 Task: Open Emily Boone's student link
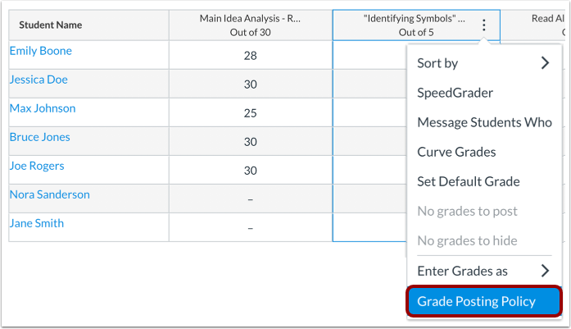coord(41,51)
